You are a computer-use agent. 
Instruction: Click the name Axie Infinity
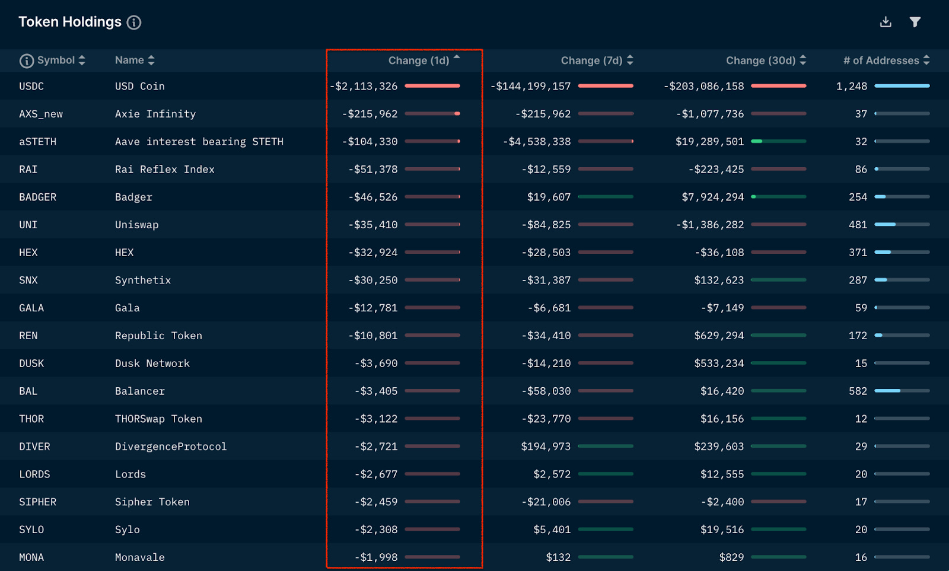pyautogui.click(x=155, y=114)
